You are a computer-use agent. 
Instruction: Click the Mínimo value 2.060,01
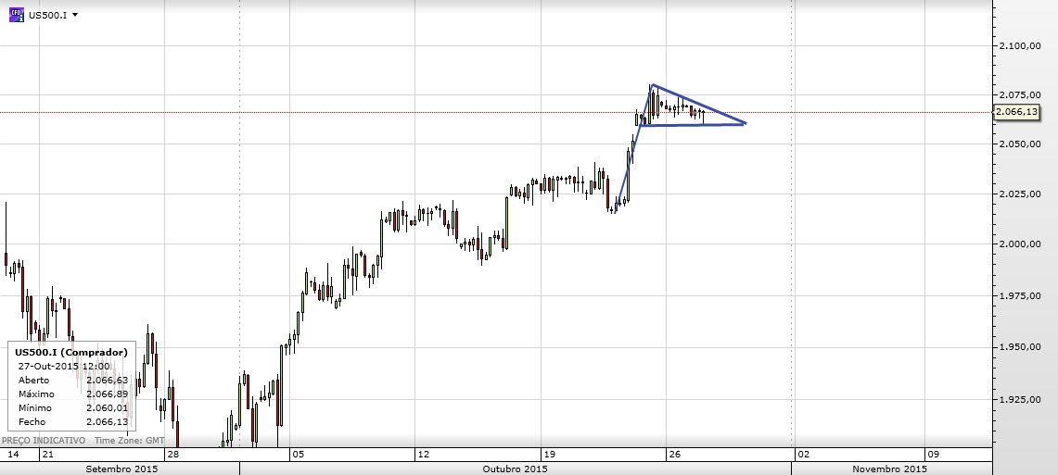click(108, 407)
